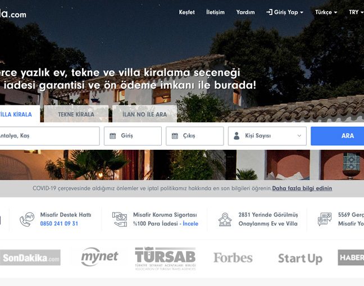Open the Kişi Sayısı dropdown chevron
This screenshot has height=286, width=364.
[299, 136]
